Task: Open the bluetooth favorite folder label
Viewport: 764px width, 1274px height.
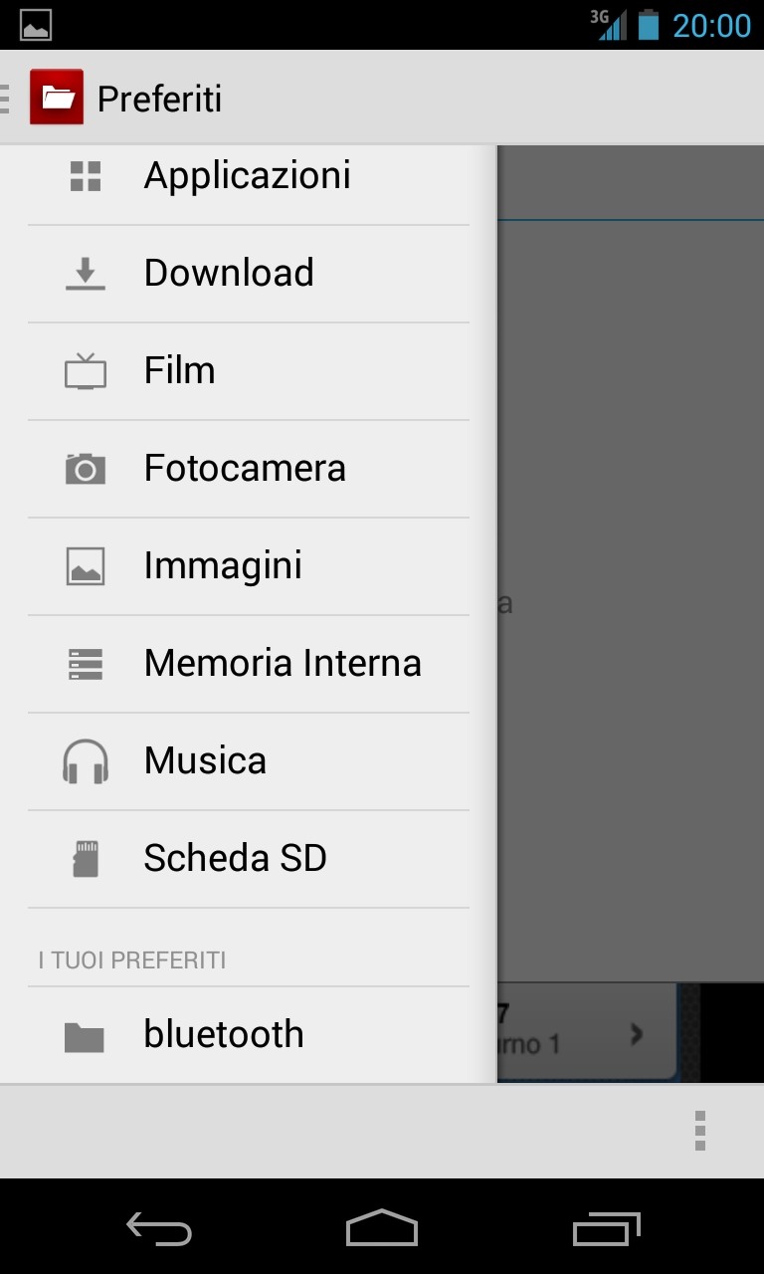Action: (224, 1034)
